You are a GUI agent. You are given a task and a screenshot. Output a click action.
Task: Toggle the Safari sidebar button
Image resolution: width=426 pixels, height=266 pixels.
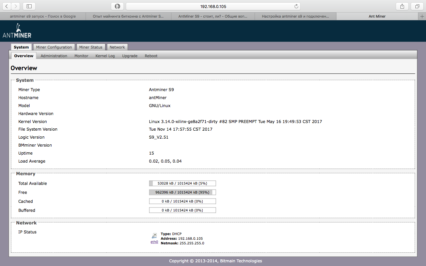click(29, 6)
